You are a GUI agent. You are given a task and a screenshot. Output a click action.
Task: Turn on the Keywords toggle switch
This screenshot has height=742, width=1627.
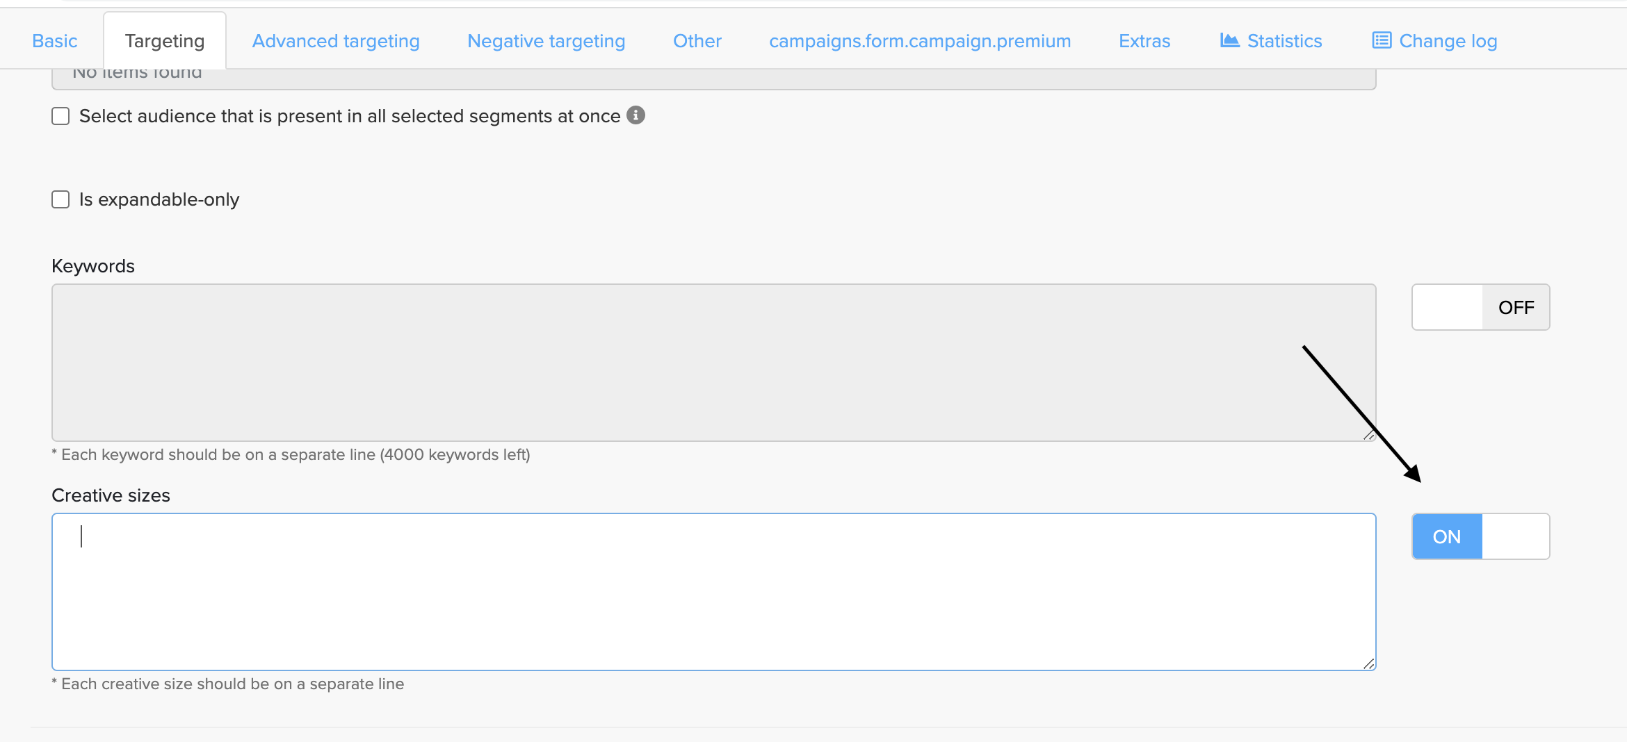[x=1480, y=307]
